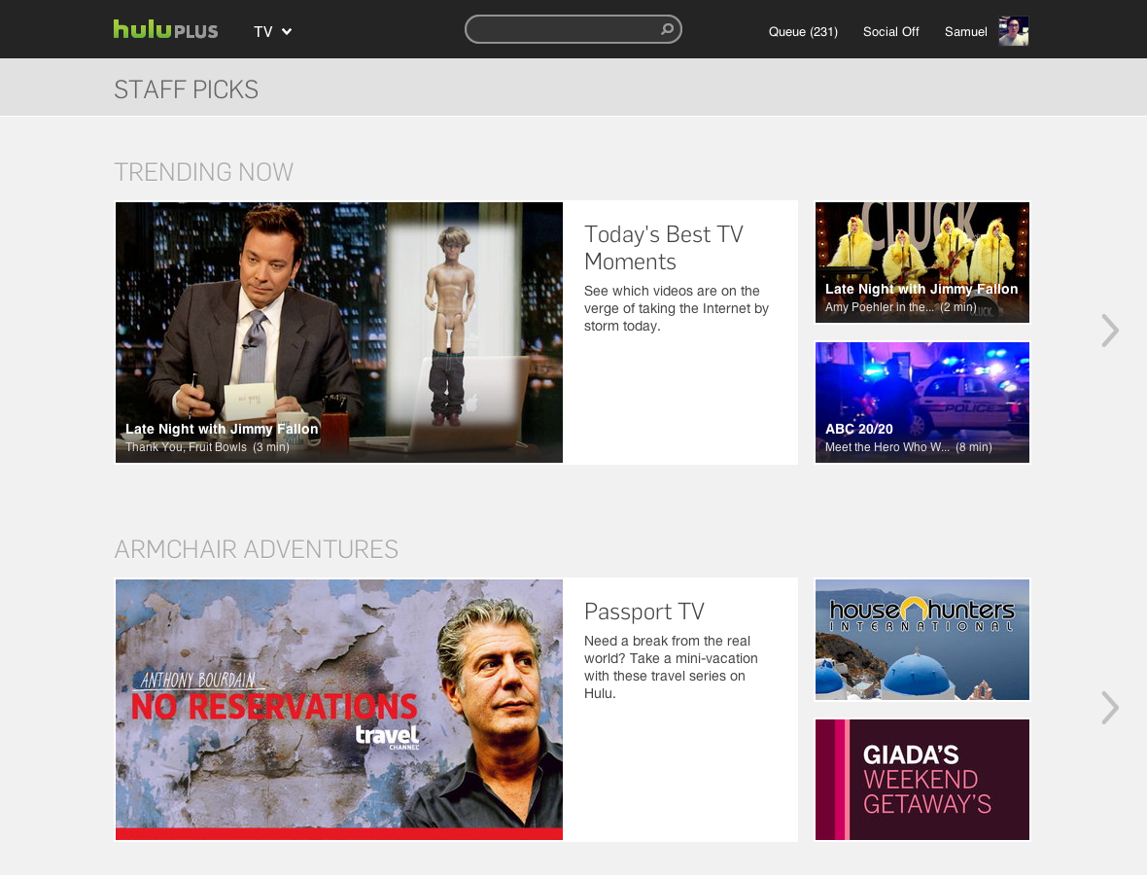This screenshot has width=1147, height=875.
Task: Click Samuel's profile avatar picture
Action: pos(1014,31)
